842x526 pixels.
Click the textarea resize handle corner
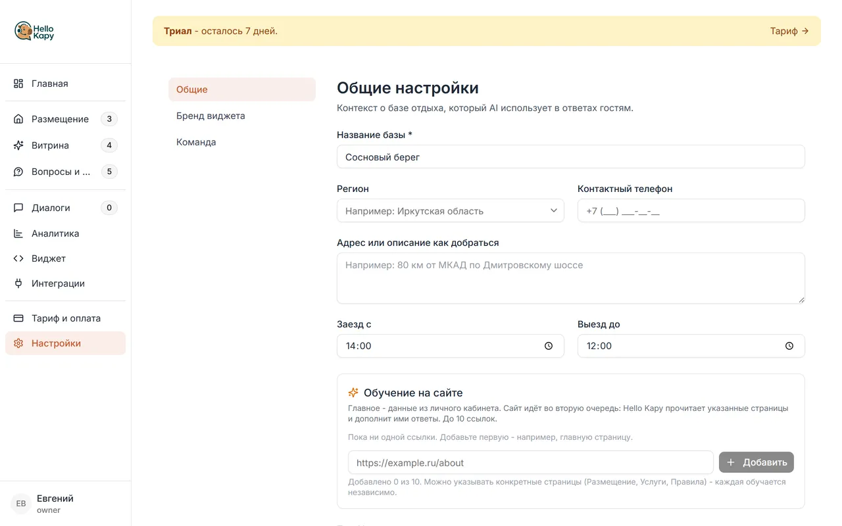[801, 299]
